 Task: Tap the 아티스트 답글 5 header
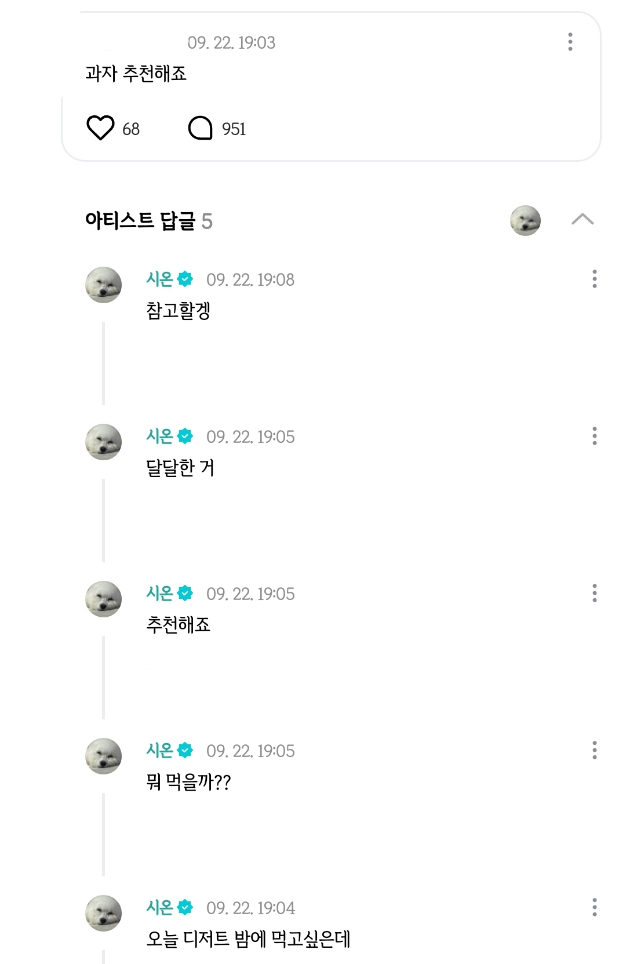pos(148,221)
